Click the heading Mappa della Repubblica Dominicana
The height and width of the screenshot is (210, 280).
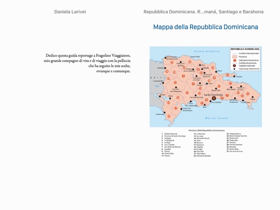(x=206, y=27)
